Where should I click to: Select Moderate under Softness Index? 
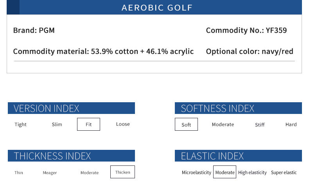[223, 124]
